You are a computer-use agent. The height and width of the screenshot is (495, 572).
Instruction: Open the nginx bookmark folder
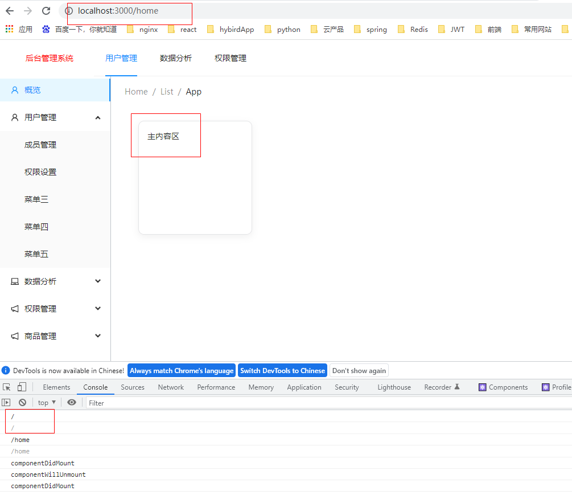(142, 29)
